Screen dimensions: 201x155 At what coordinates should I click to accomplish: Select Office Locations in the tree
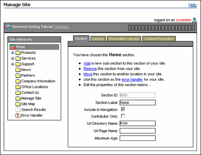click(x=35, y=87)
